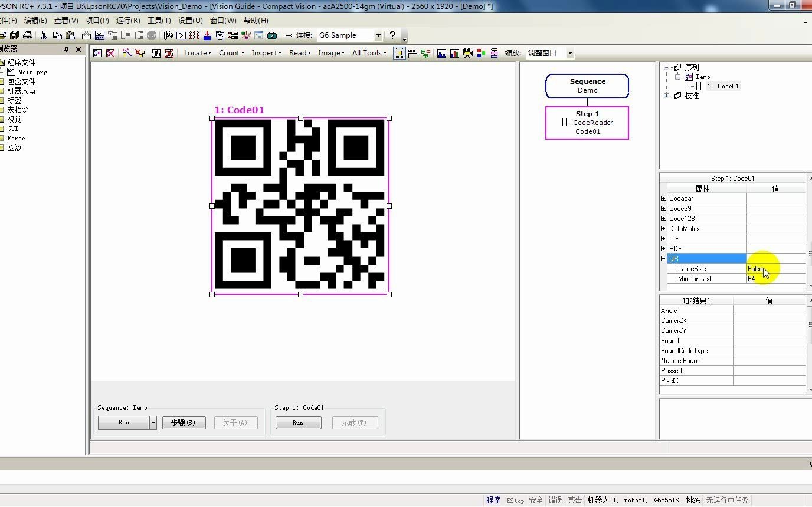Image resolution: width=812 pixels, height=507 pixels.
Task: Click the EStop status bar indicator
Action: [x=515, y=501]
